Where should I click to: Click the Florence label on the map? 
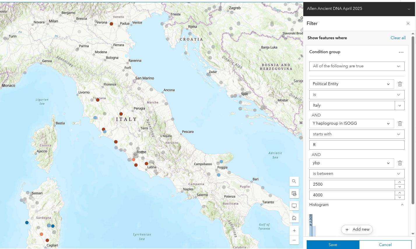tap(110, 85)
